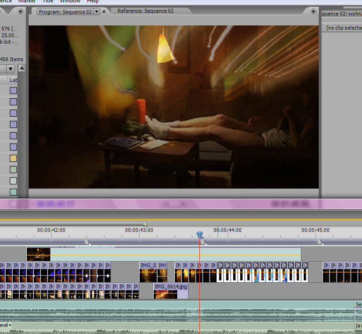The height and width of the screenshot is (334, 362).
Task: Open the audio track Level dropdown
Action: [10, 325]
